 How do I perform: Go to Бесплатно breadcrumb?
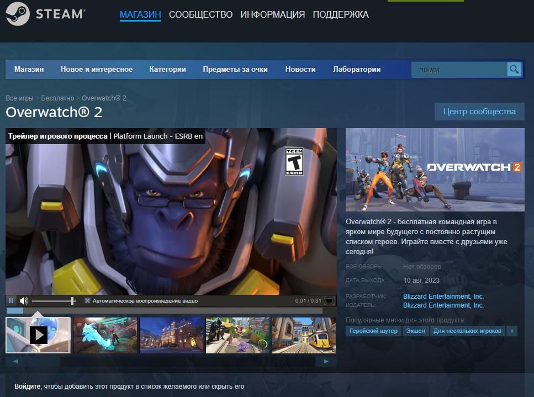tap(57, 98)
